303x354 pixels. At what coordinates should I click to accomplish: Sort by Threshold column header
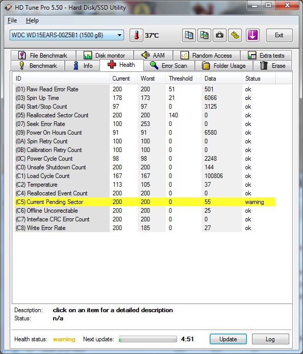[x=183, y=79]
